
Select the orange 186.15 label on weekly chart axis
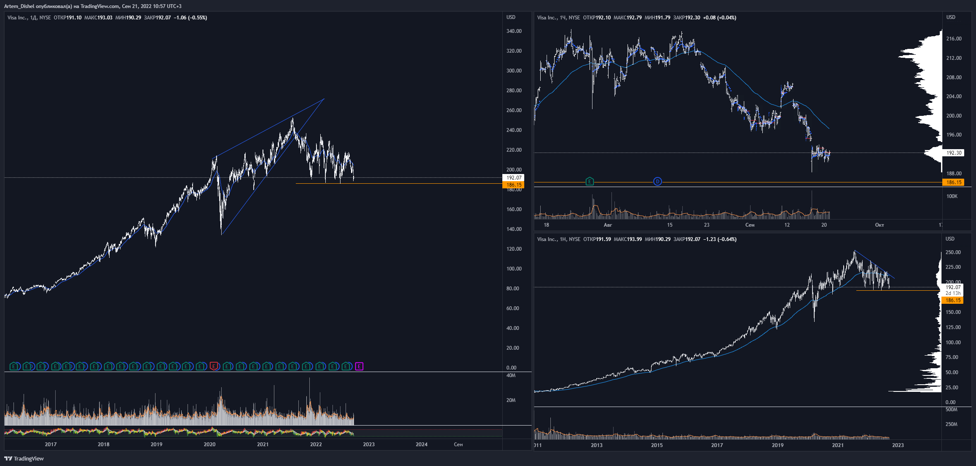952,300
